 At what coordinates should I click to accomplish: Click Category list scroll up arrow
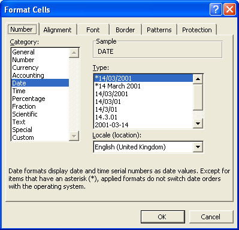click(x=74, y=53)
